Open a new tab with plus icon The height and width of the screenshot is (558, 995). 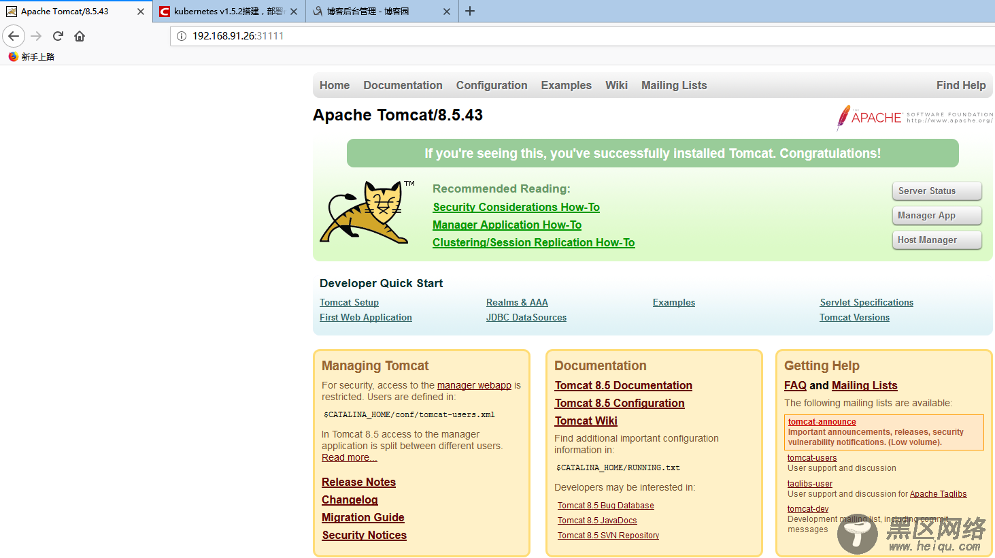click(470, 11)
